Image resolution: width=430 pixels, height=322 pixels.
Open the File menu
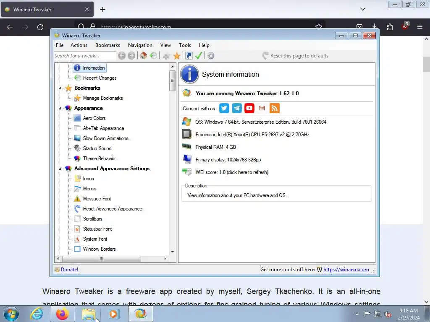[x=60, y=45]
